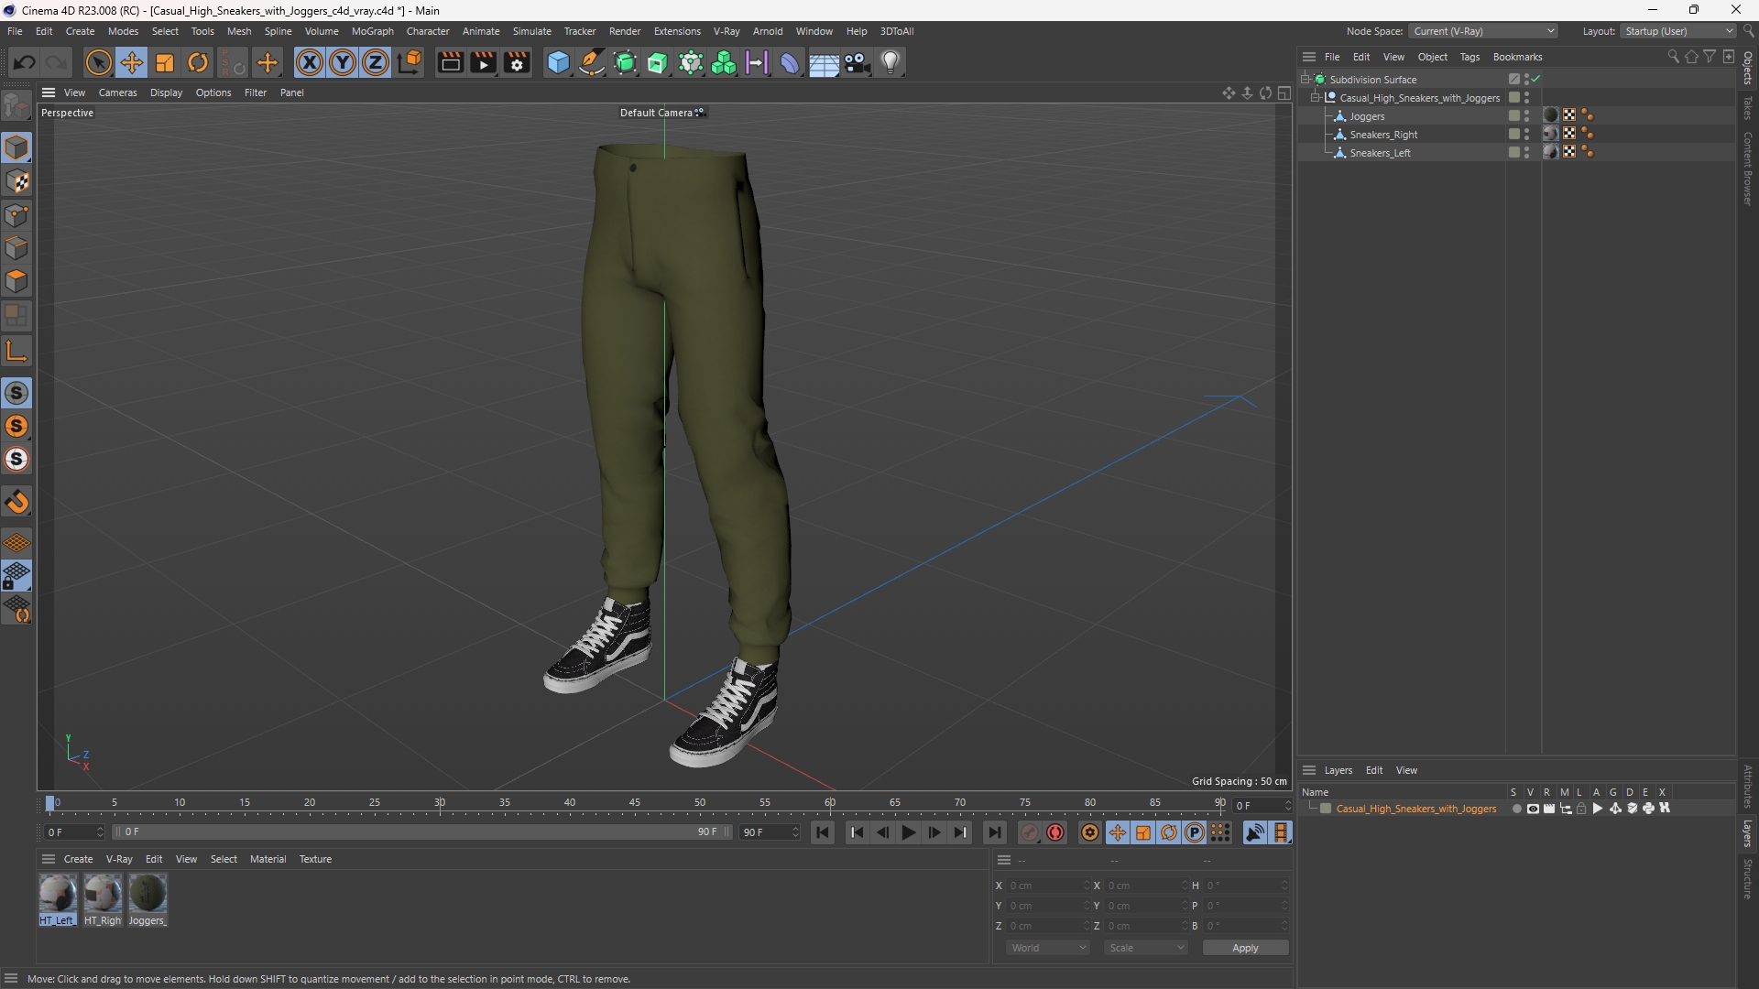Click timeline frame 45 marker
Viewport: 1759px width, 989px height.
[634, 803]
